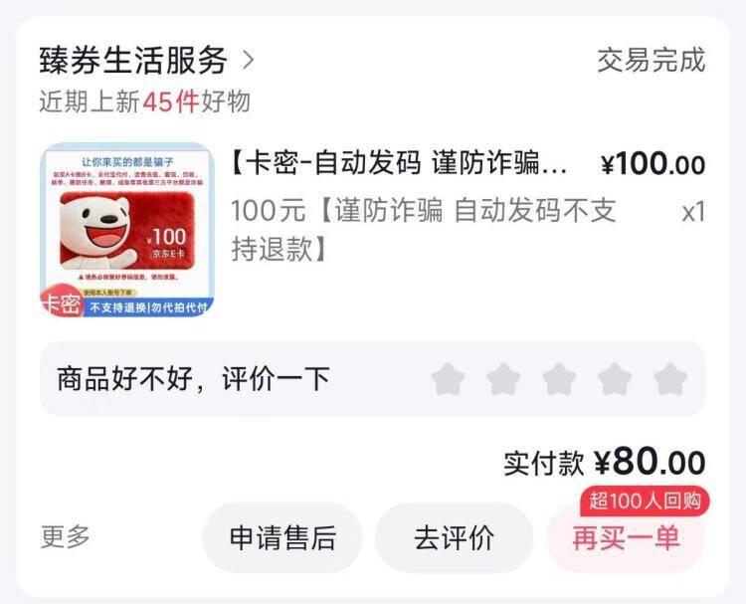Rate the product one star

pos(448,379)
